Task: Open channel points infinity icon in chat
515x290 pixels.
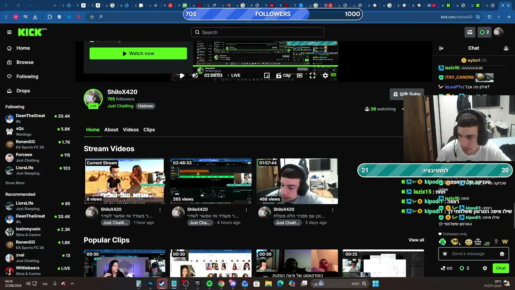Action: click(x=447, y=268)
